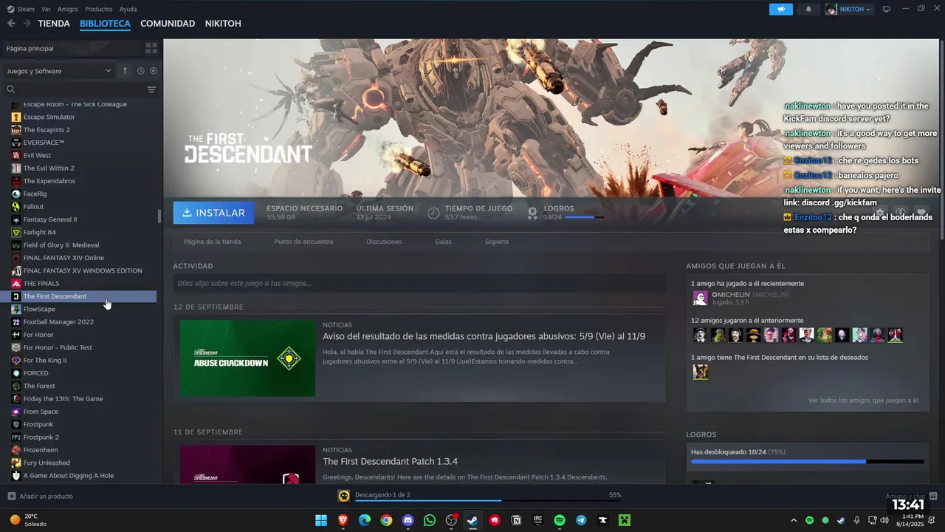945x532 pixels.
Task: Open the Guías link
Action: click(443, 242)
